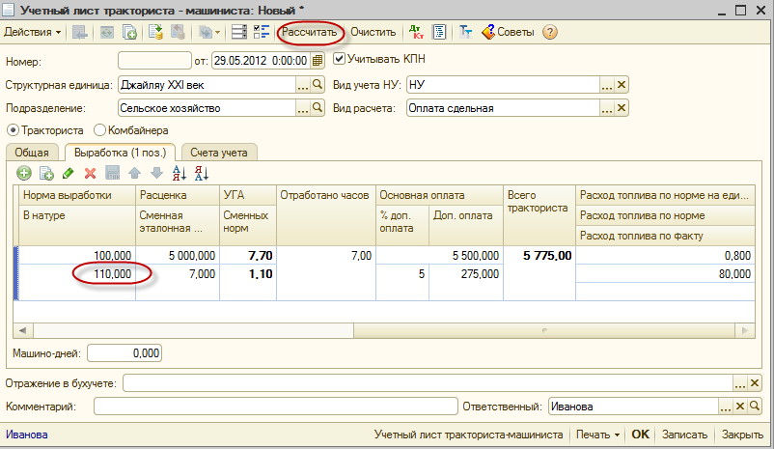Click the green add row icon
The height and width of the screenshot is (449, 774).
pos(24,173)
